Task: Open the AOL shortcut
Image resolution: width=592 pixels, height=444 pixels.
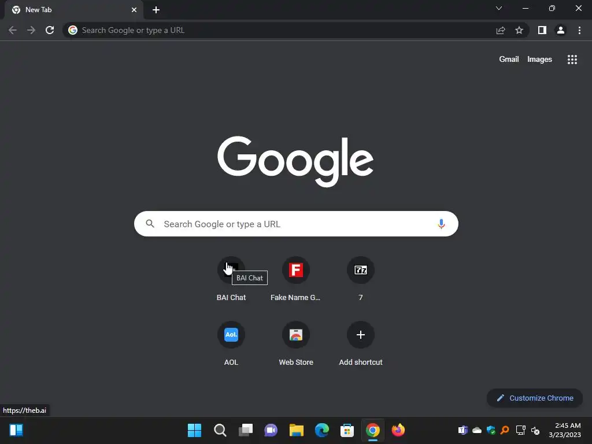Action: (231, 344)
